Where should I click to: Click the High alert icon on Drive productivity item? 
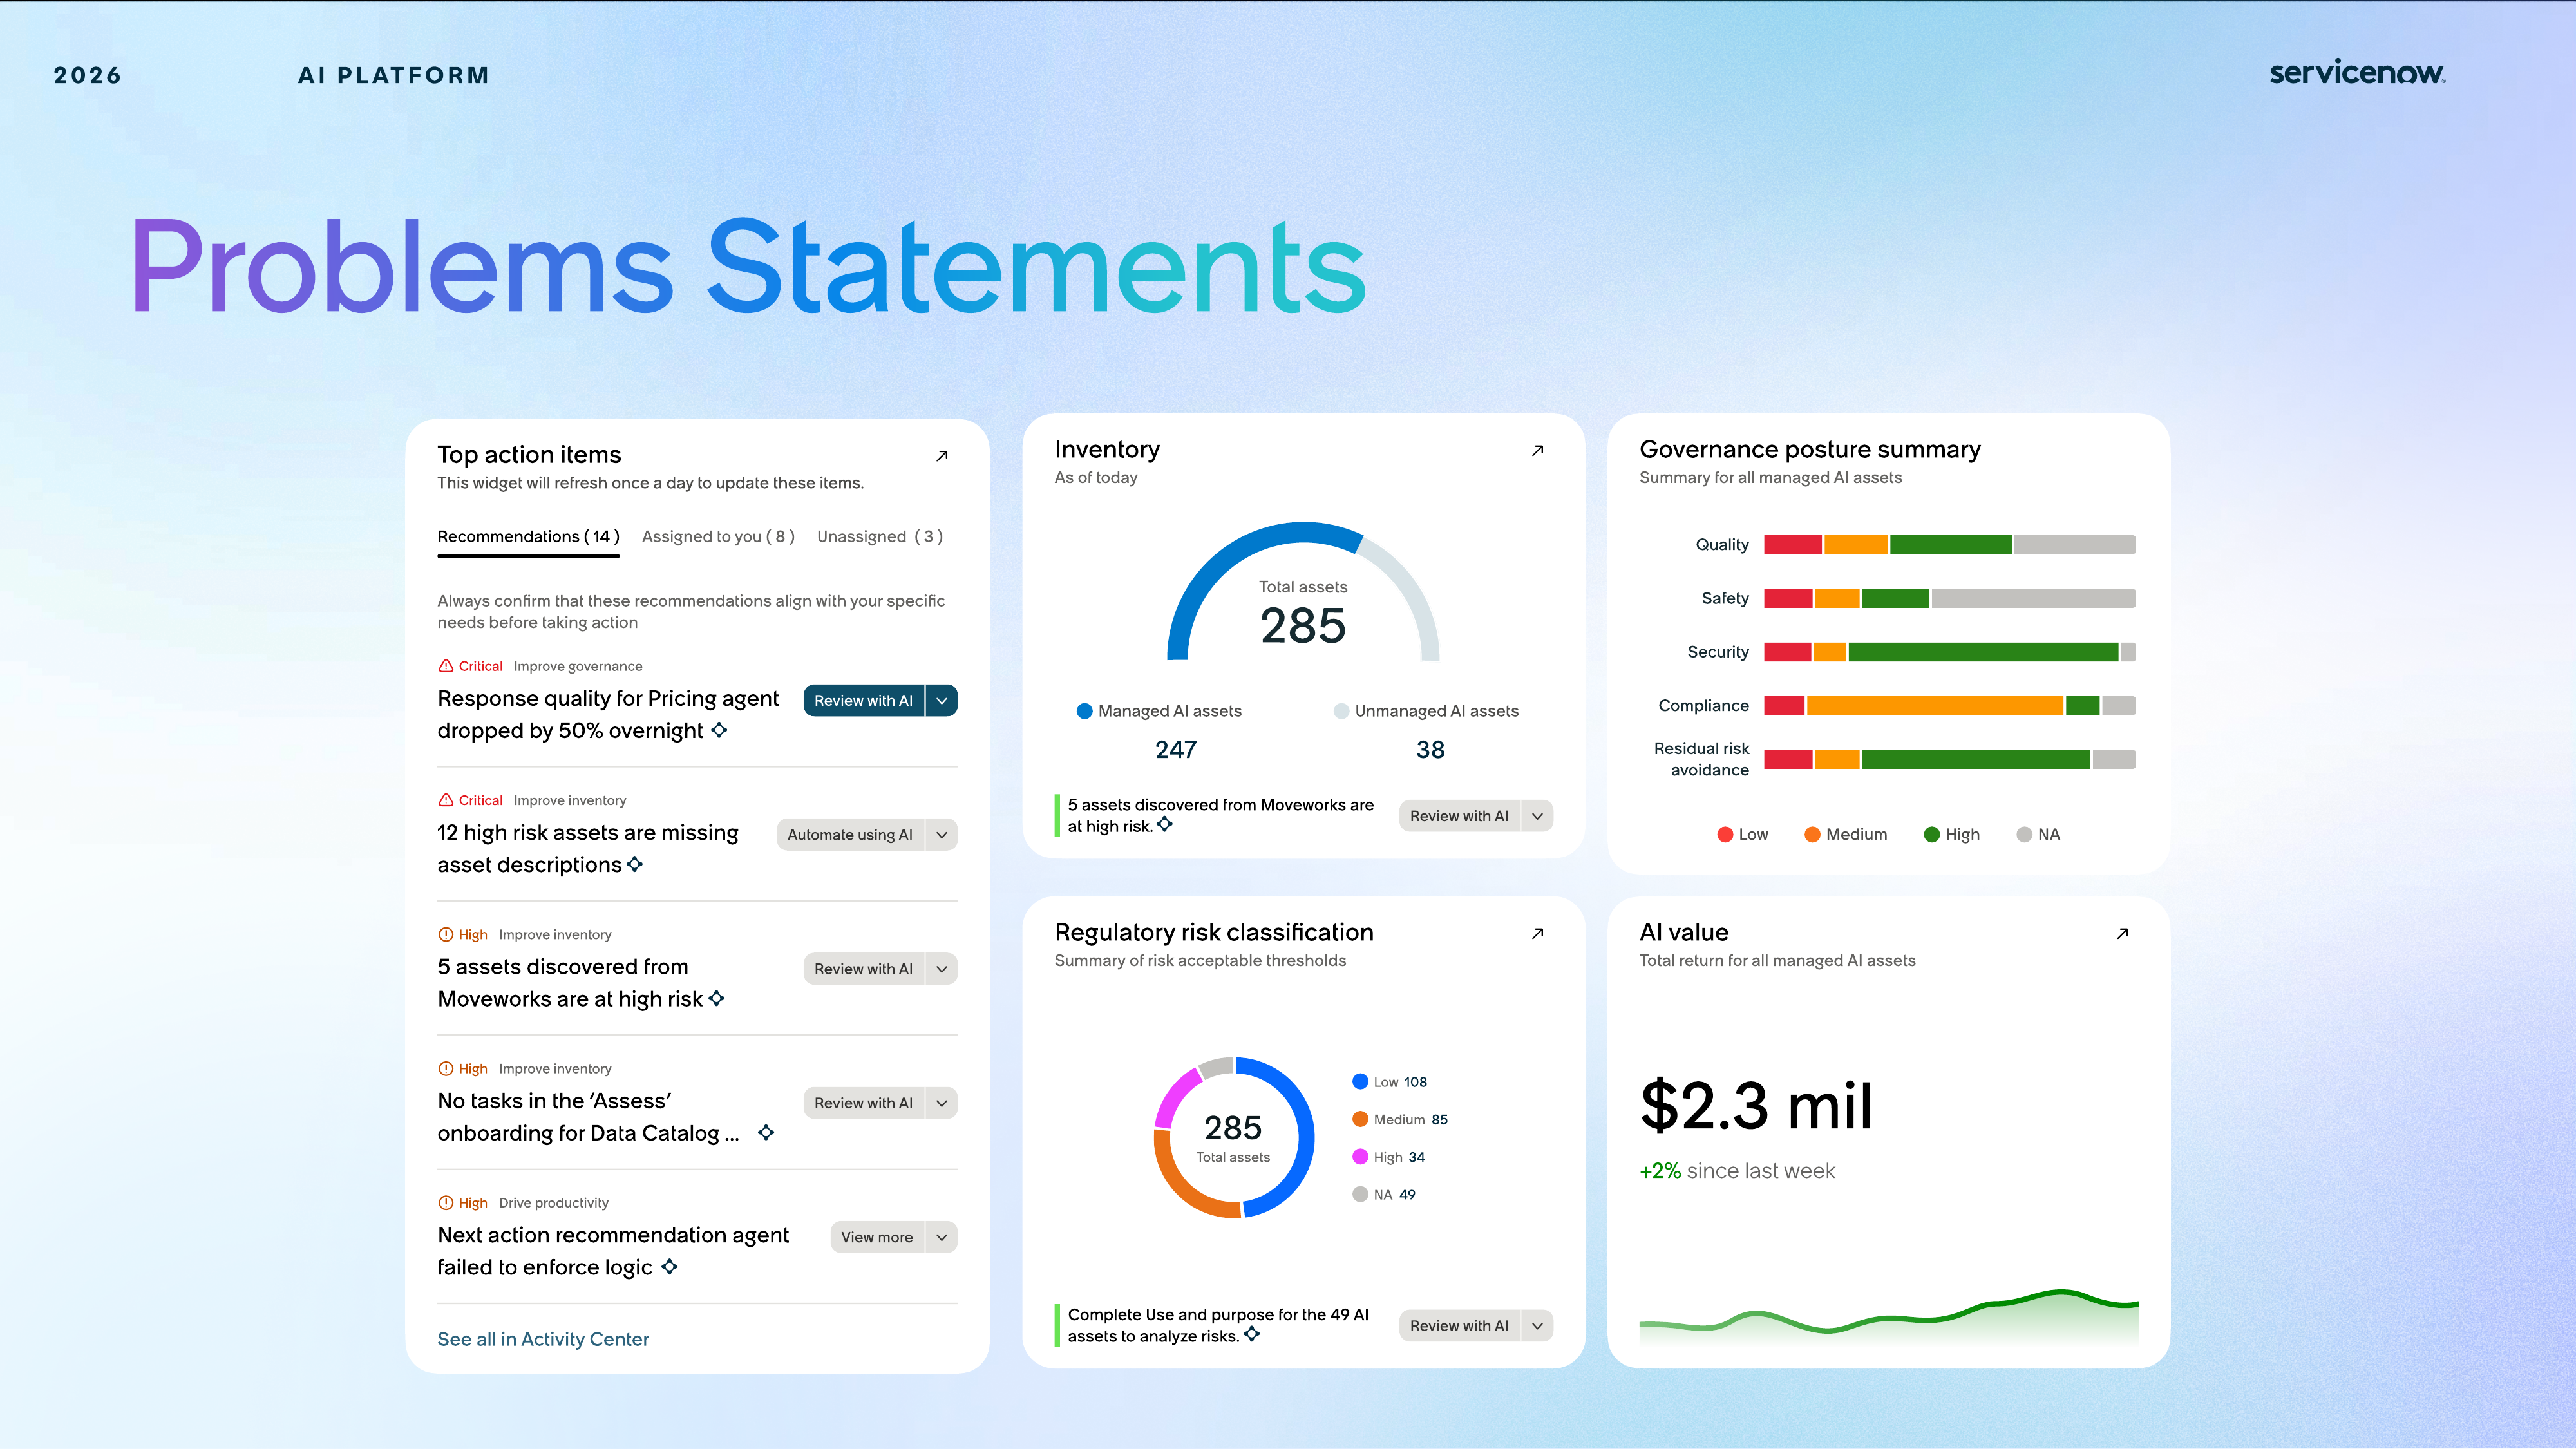446,1202
